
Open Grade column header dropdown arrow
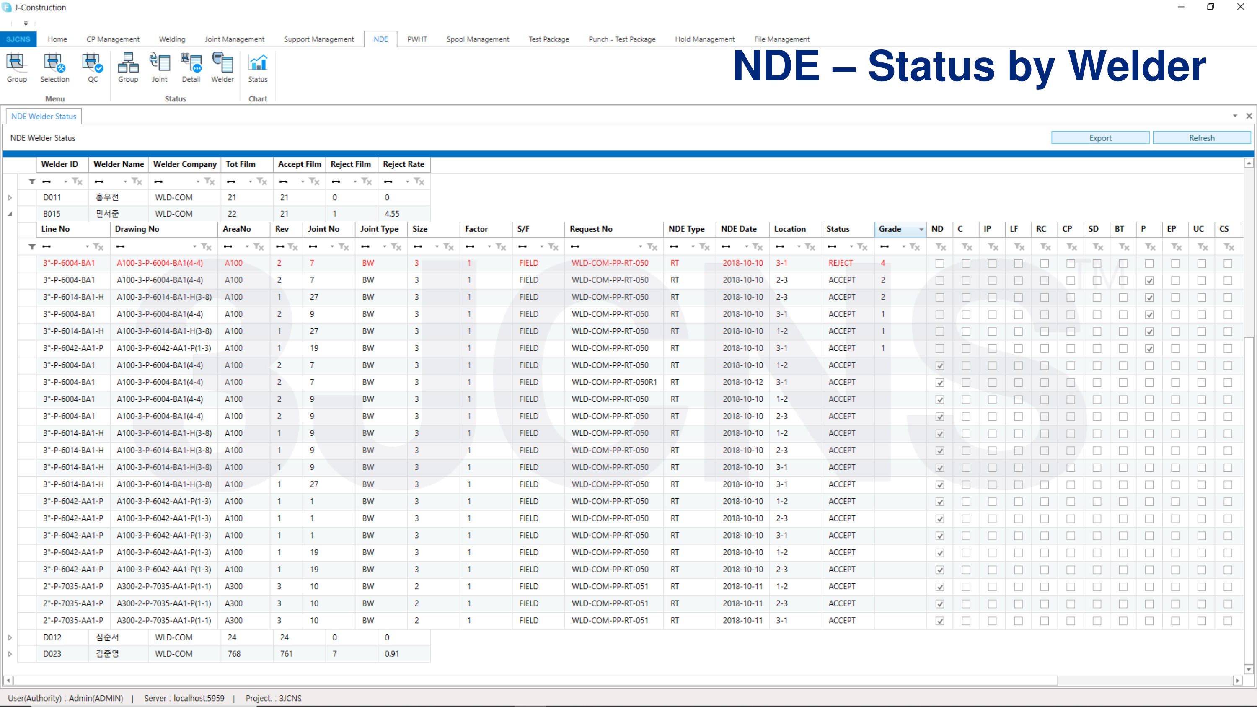click(x=921, y=229)
